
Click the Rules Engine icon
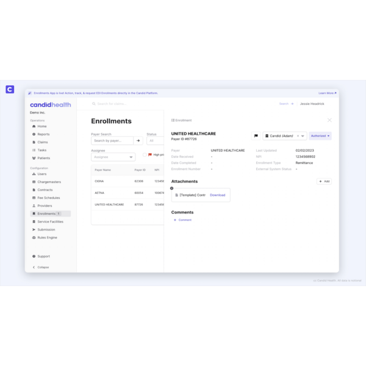tap(34, 237)
